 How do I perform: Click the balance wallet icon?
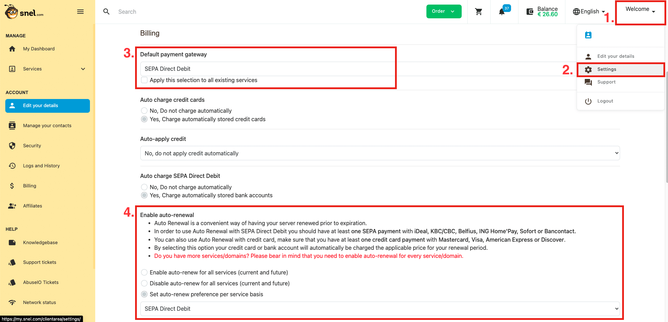[x=530, y=12]
